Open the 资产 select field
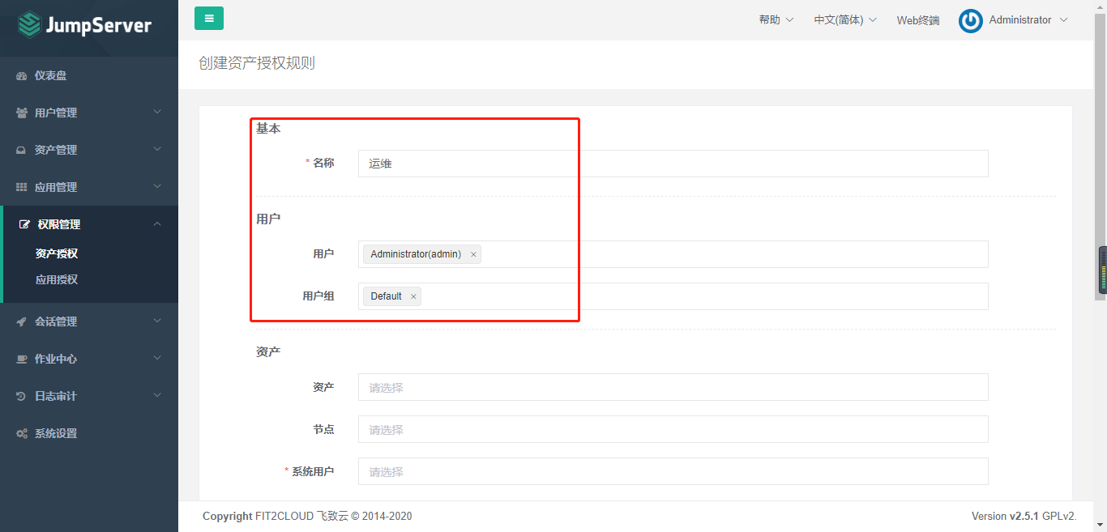Image resolution: width=1107 pixels, height=532 pixels. (x=673, y=387)
